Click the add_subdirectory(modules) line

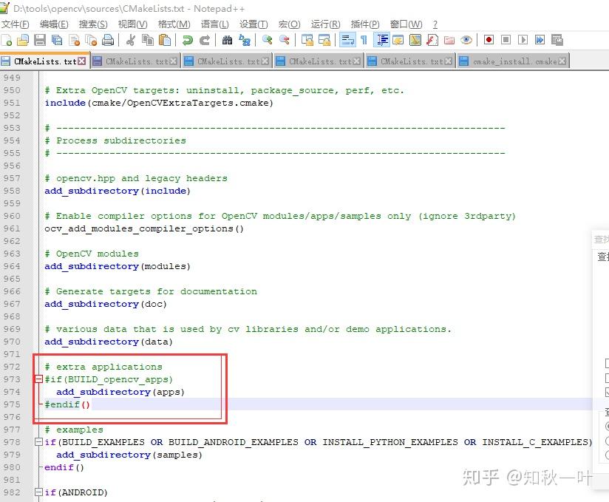(x=118, y=266)
